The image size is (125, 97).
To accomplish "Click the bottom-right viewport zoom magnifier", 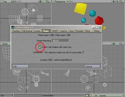I will tap(121, 44).
